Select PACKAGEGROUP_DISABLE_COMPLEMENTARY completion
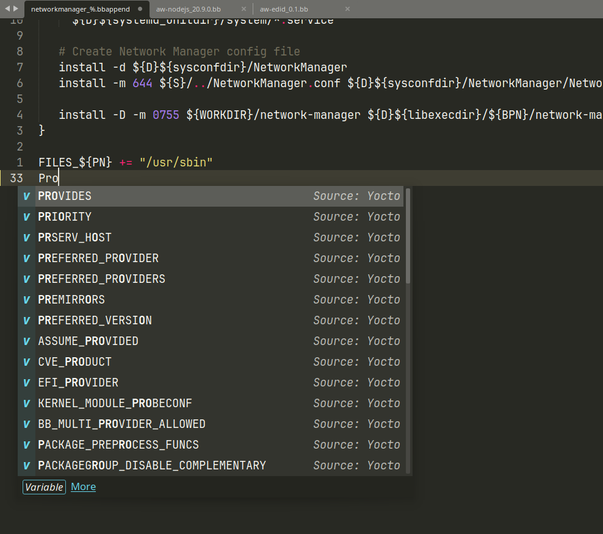Screen dimensions: 603x534 (x=211, y=466)
